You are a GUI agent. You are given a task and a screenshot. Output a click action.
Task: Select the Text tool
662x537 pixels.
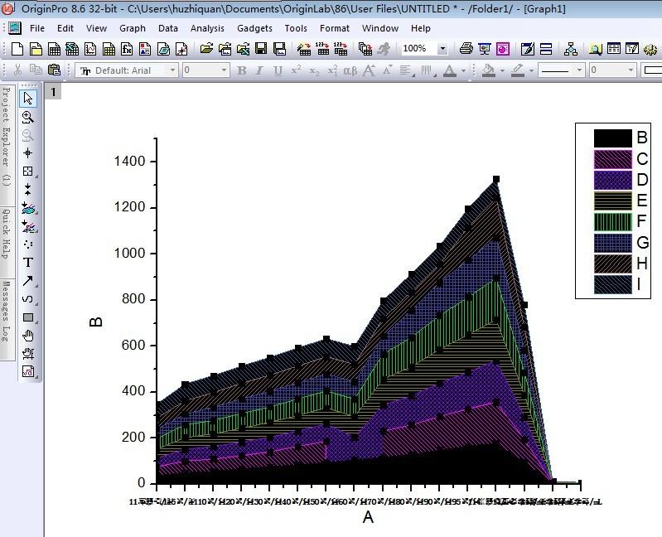[x=28, y=262]
